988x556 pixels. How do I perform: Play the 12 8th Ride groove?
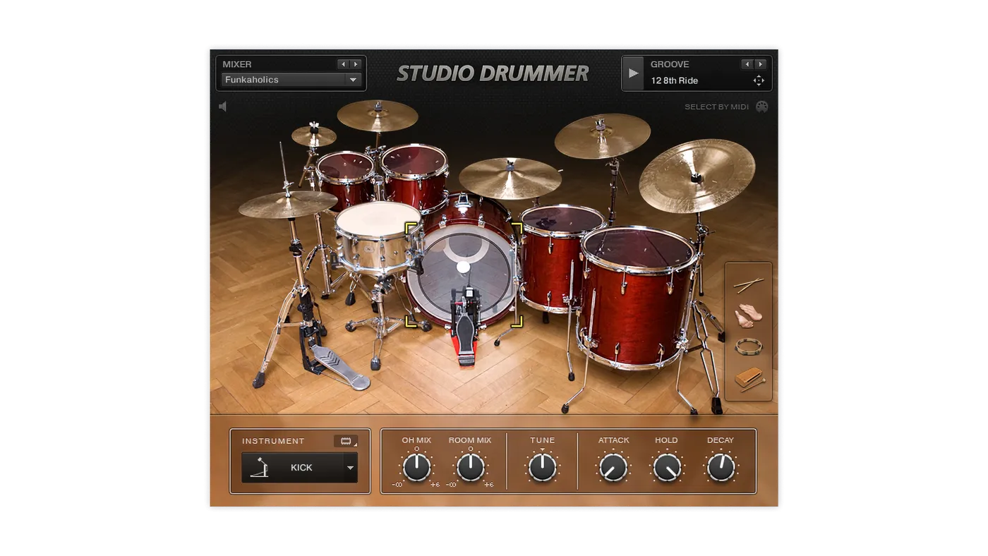click(633, 73)
